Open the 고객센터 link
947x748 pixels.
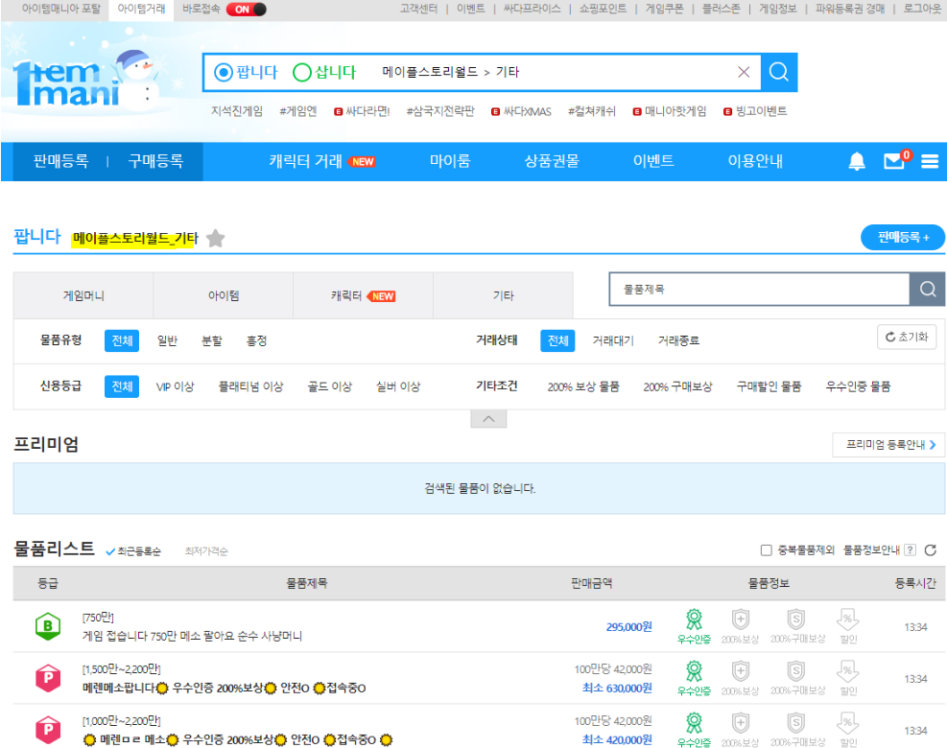[x=418, y=9]
